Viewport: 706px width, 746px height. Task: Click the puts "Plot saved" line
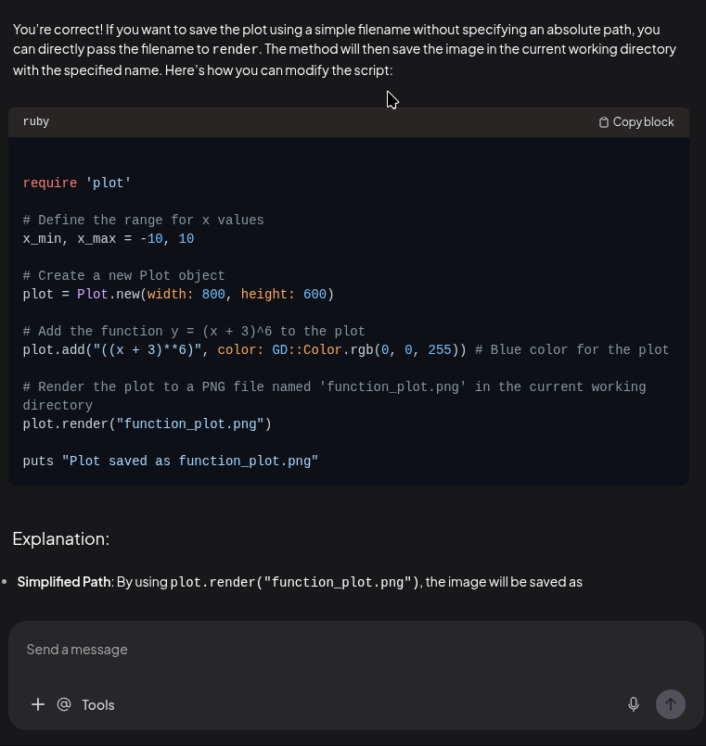point(171,462)
